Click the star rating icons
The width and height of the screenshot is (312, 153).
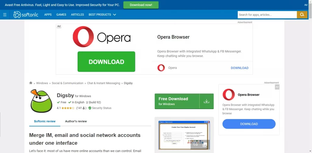click(x=68, y=108)
